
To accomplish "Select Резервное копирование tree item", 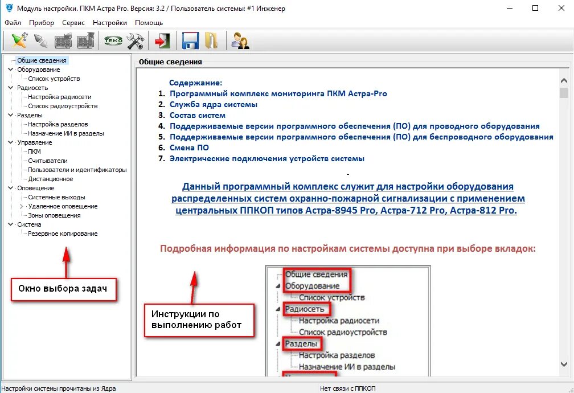I will tap(63, 234).
